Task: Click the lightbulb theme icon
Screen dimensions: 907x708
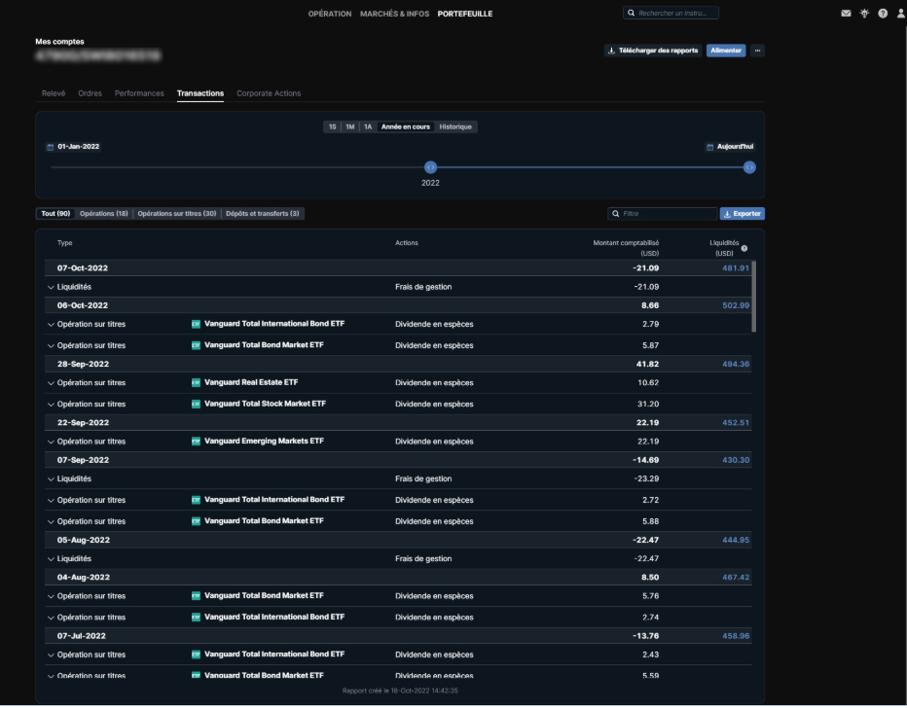Action: pyautogui.click(x=864, y=14)
